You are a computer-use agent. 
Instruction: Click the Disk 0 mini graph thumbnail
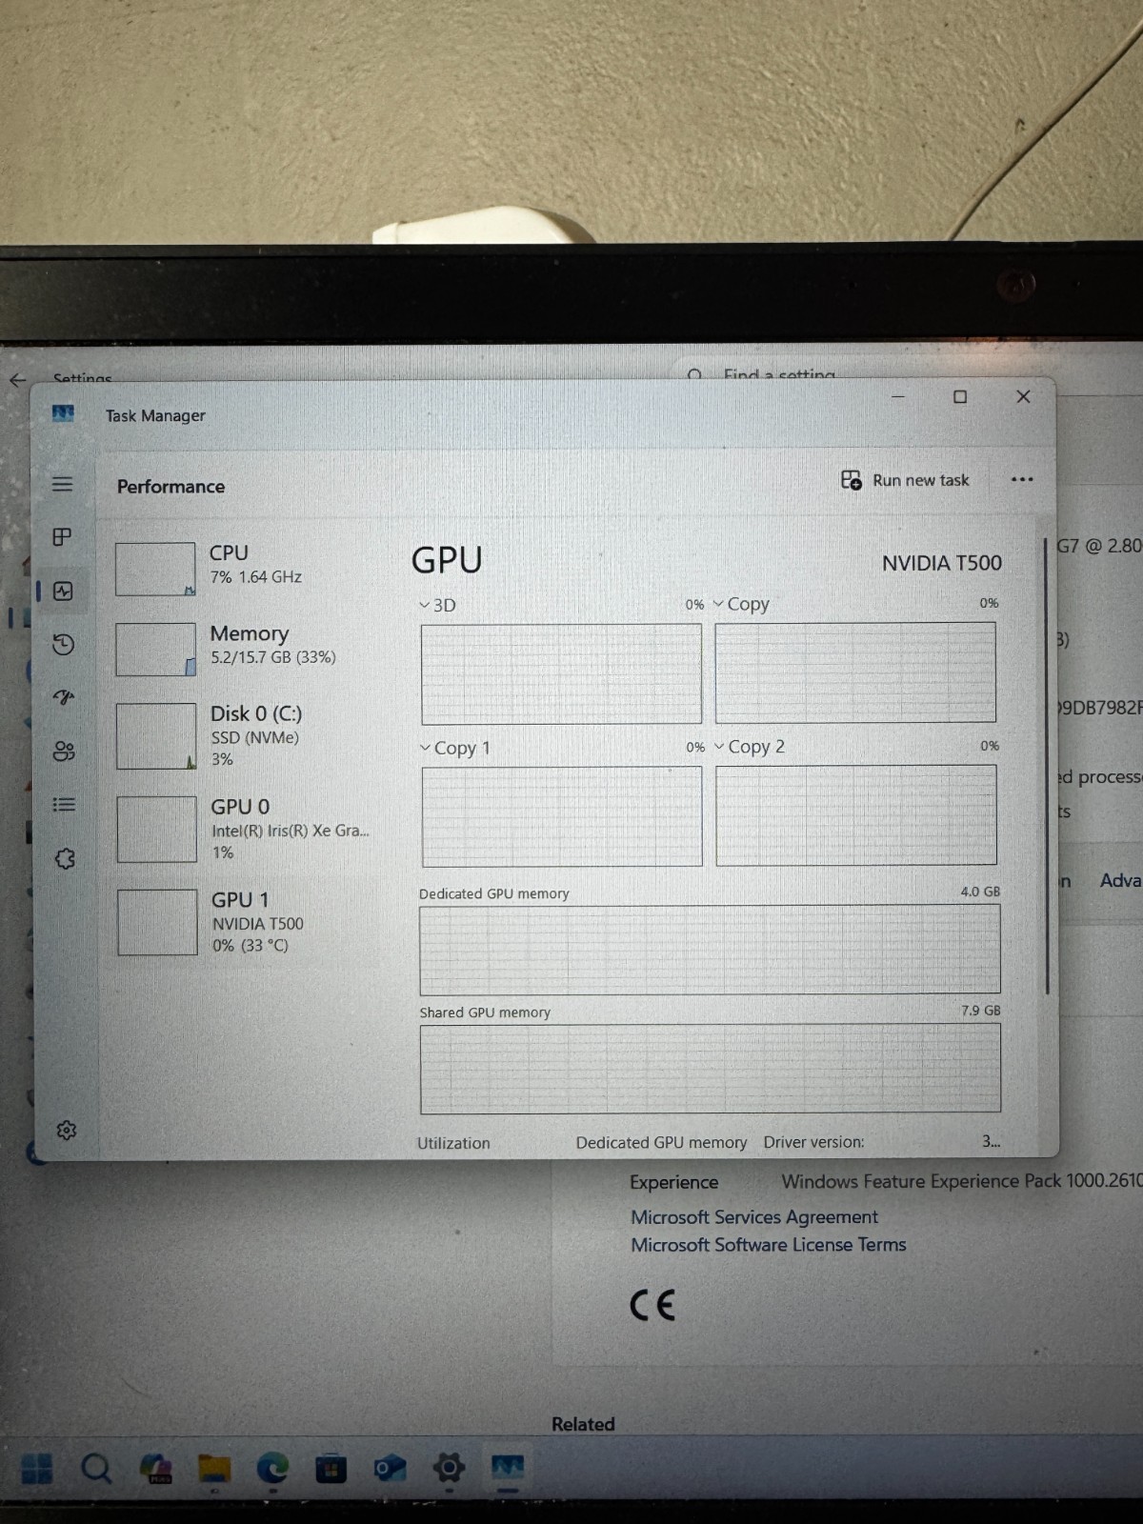point(156,736)
